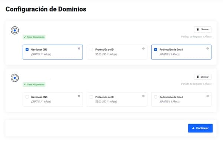
Task: Click the globe icon of the second domain
Action: [x=15, y=78]
